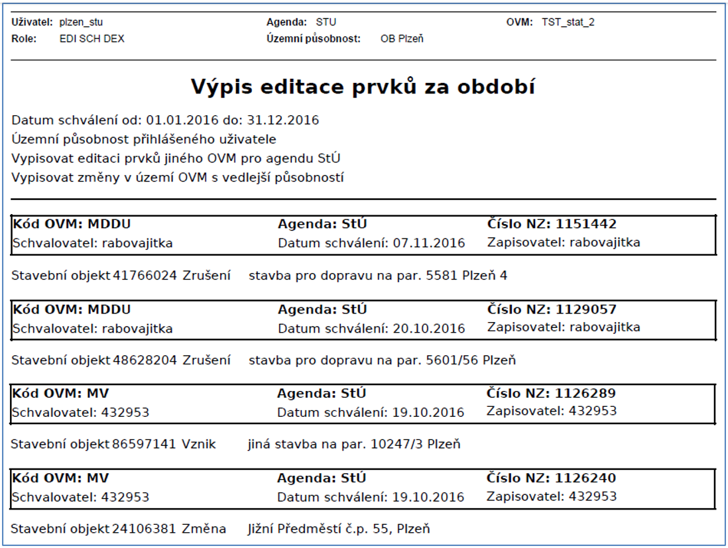Viewport: 728px width, 548px height.
Task: Click line "Vypisovat editaci prvků jiného OVM"
Action: (x=176, y=158)
